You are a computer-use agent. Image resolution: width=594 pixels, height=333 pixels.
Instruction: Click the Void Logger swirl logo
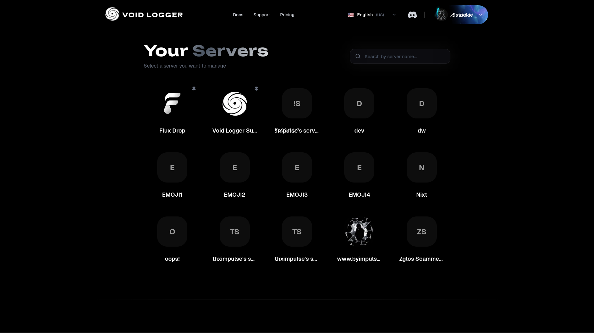point(112,14)
